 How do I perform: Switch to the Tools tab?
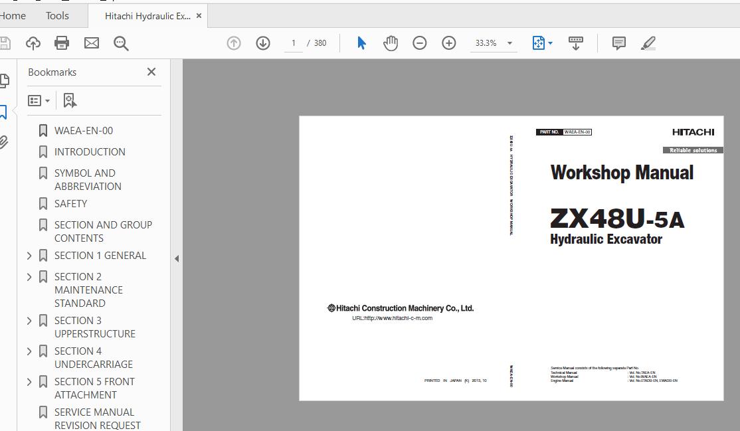coord(57,15)
